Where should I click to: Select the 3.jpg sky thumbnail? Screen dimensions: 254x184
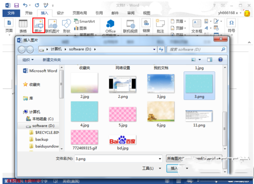click(x=161, y=83)
